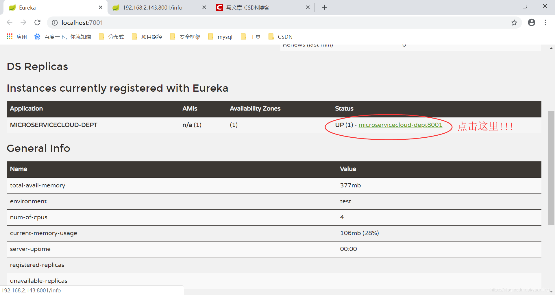Click the server-uptime row name
555x295 pixels.
(x=30, y=249)
